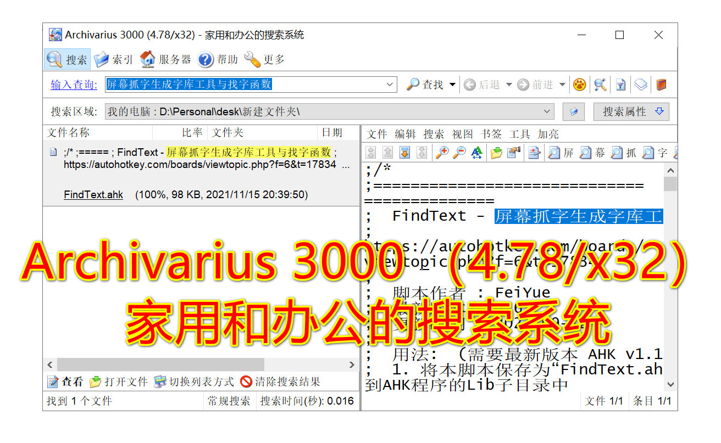Click the stacked layers icon
Image resolution: width=721 pixels, height=443 pixels.
coord(641,85)
